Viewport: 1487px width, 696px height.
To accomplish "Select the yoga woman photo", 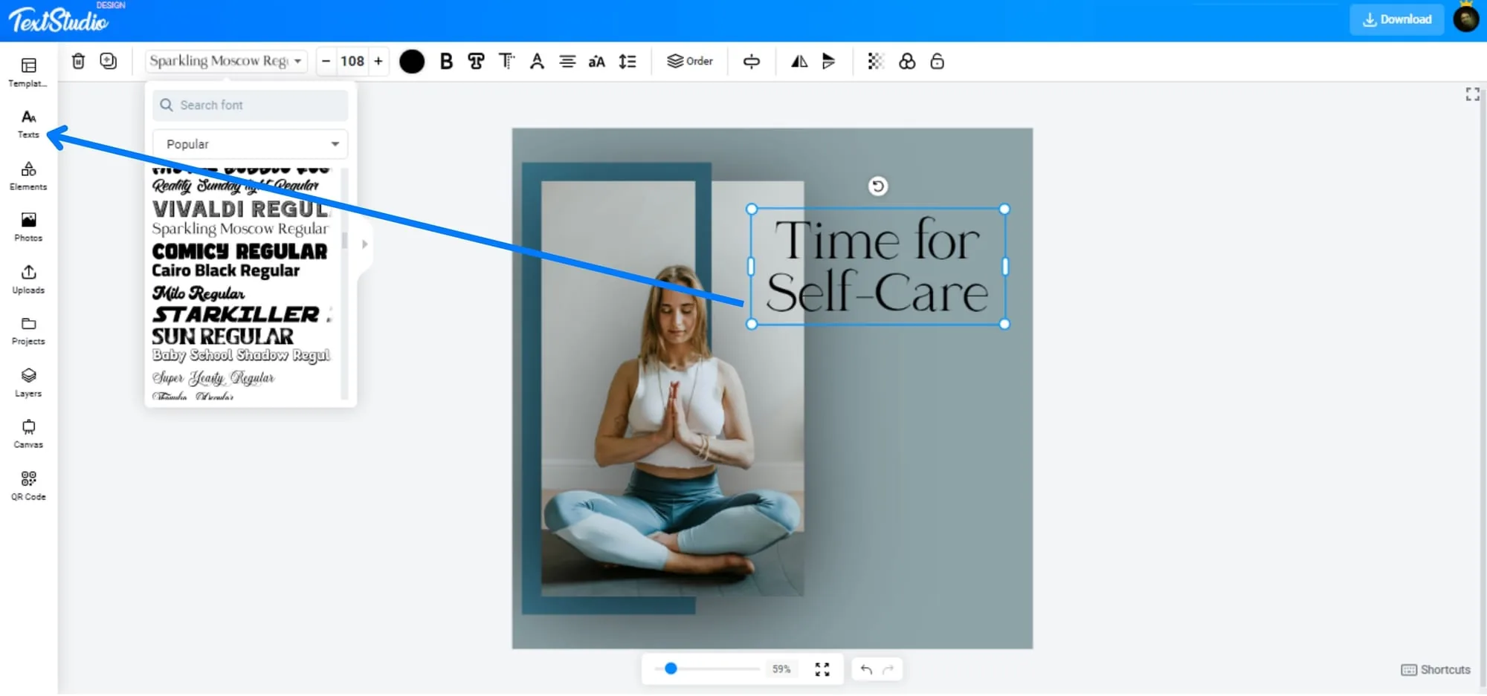I will (x=672, y=388).
